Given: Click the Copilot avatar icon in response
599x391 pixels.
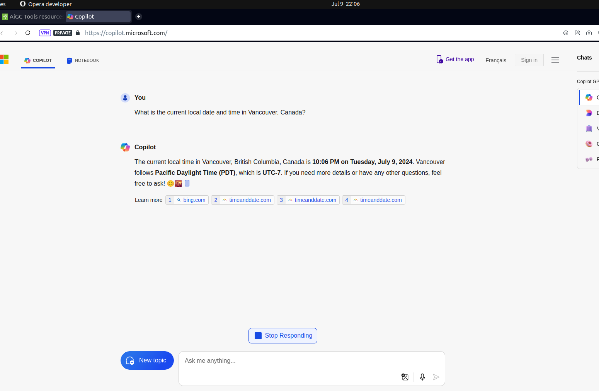Looking at the screenshot, I should (125, 147).
